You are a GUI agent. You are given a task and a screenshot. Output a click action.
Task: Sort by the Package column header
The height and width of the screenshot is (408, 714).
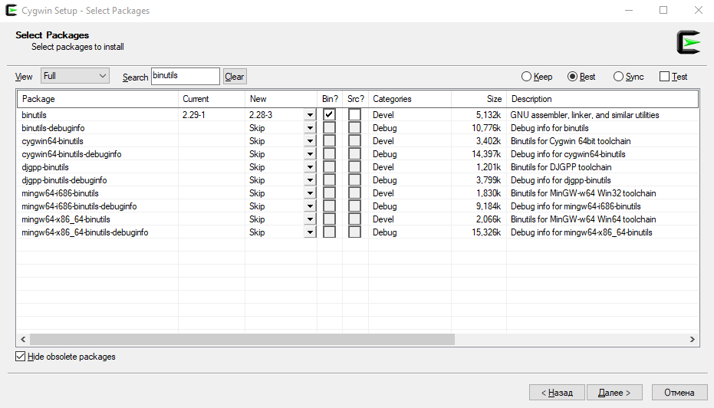[x=97, y=99]
